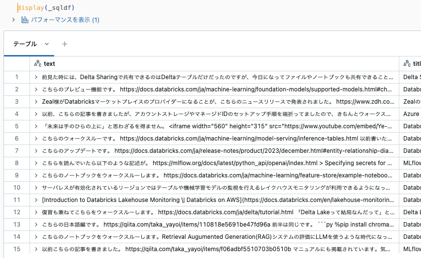
Task: Expand row 7 アップデート text cell
Action: point(36,151)
